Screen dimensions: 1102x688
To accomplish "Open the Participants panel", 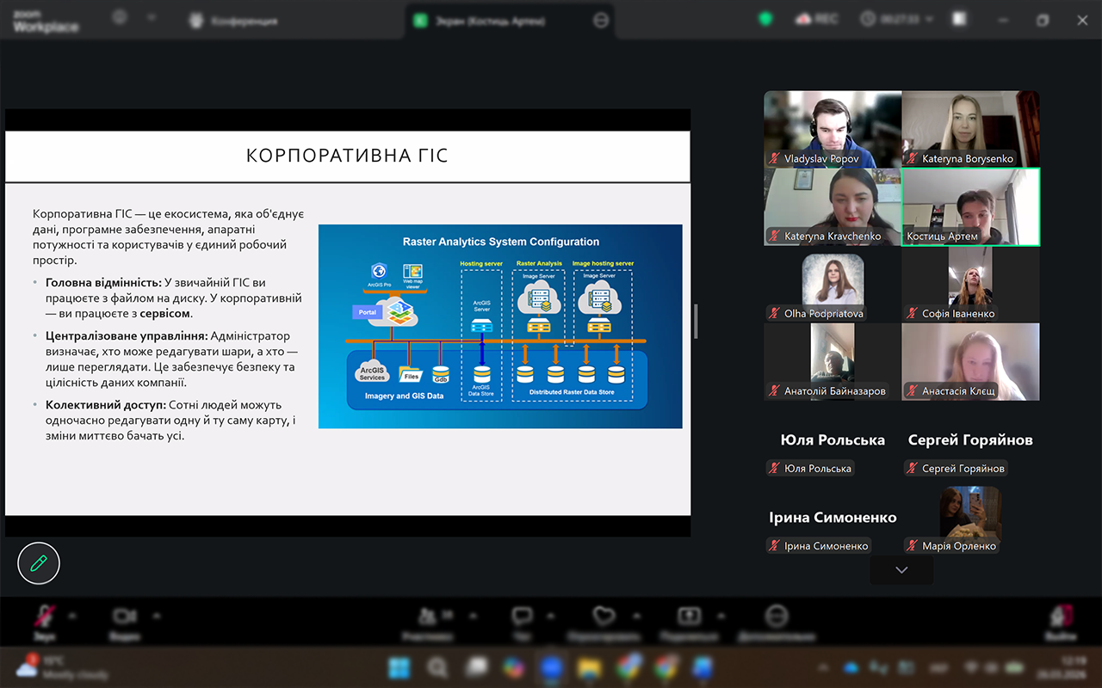I will click(x=427, y=617).
